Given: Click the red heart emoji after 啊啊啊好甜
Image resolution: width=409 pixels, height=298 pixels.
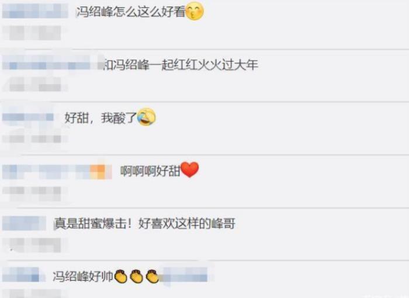Looking at the screenshot, I should pos(190,169).
